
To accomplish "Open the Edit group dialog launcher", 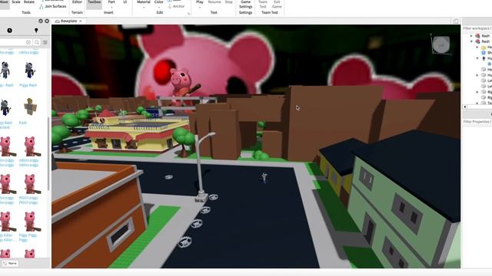I will pyautogui.click(x=188, y=14).
